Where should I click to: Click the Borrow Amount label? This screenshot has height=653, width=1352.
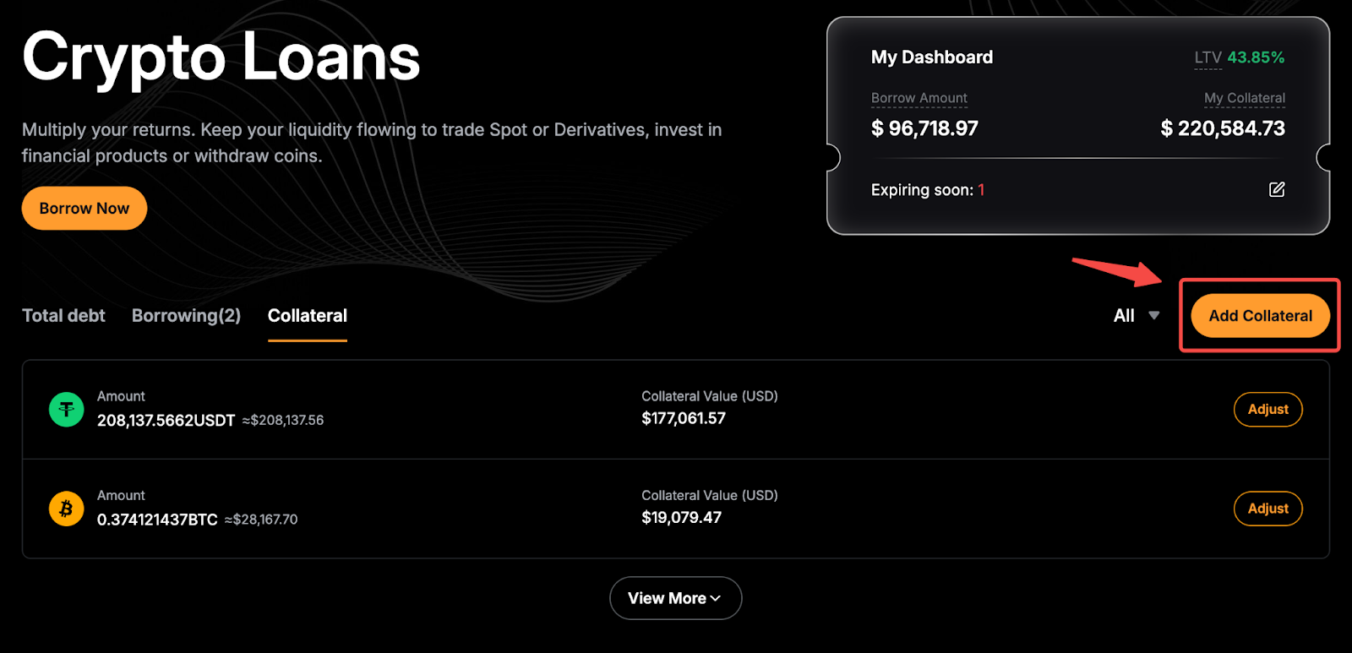[919, 98]
